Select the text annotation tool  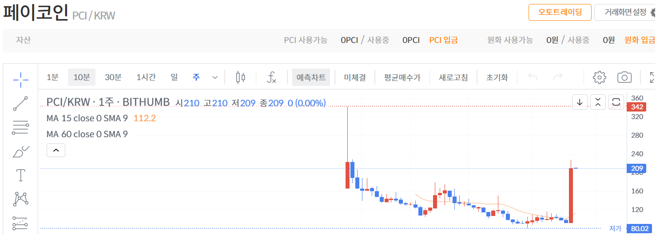(20, 175)
